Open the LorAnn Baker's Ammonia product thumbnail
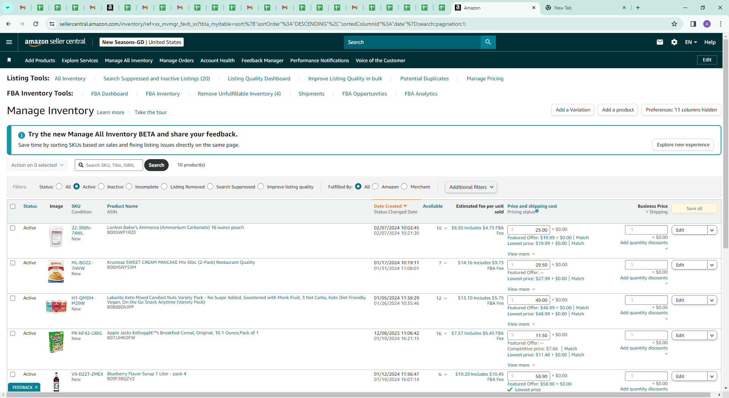 tap(56, 237)
